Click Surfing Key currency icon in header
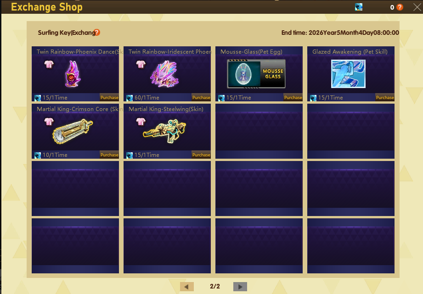 (x=359, y=7)
